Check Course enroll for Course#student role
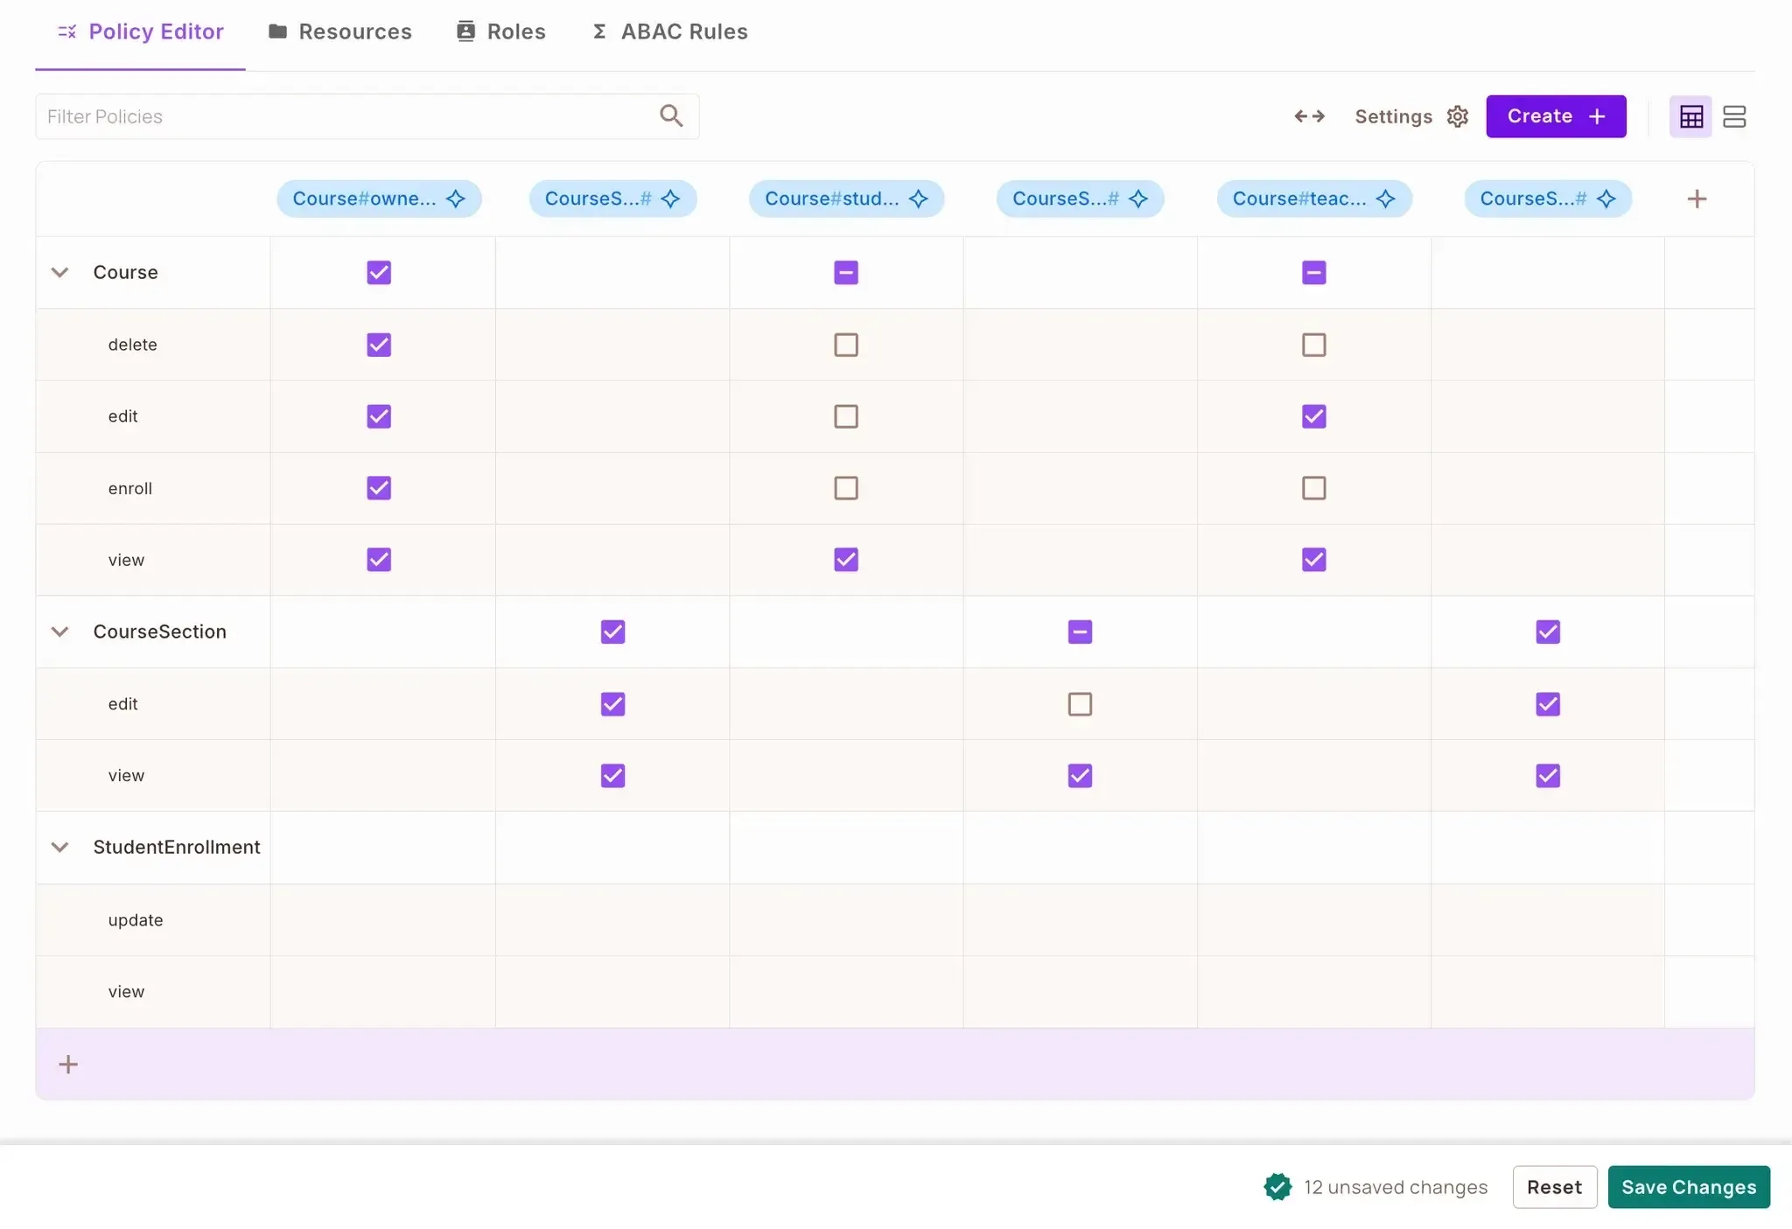This screenshot has width=1792, height=1229. (846, 488)
